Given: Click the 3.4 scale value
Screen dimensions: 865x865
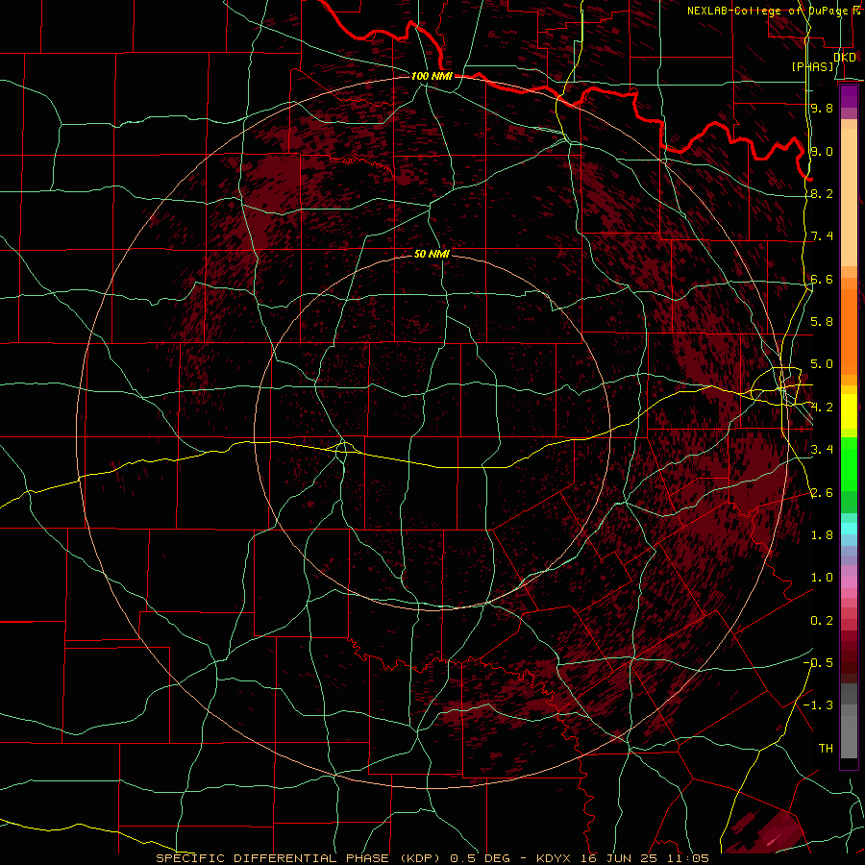Looking at the screenshot, I should 822,450.
